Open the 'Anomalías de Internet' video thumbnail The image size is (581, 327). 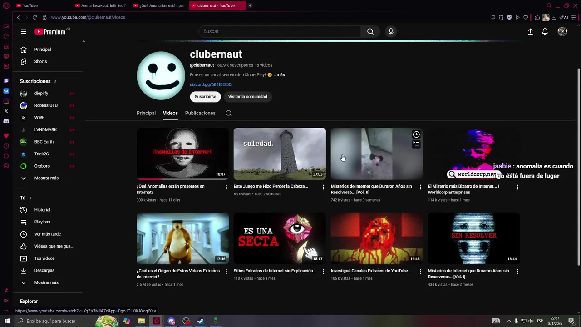(182, 154)
